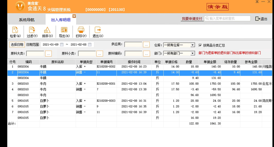Click the -59.50 amount cell
This screenshot has height=147, width=274.
pos(210,90)
